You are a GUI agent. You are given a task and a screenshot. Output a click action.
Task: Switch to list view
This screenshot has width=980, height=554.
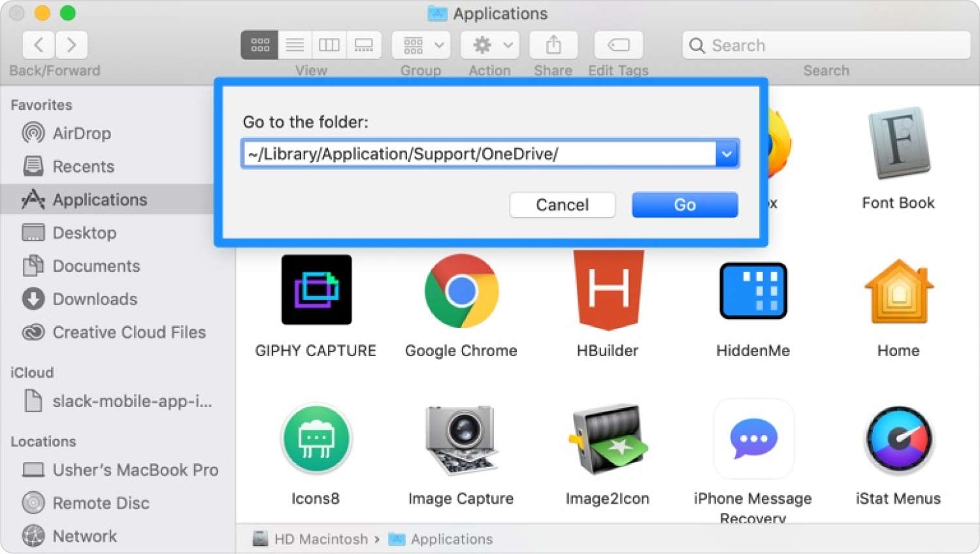pos(295,45)
